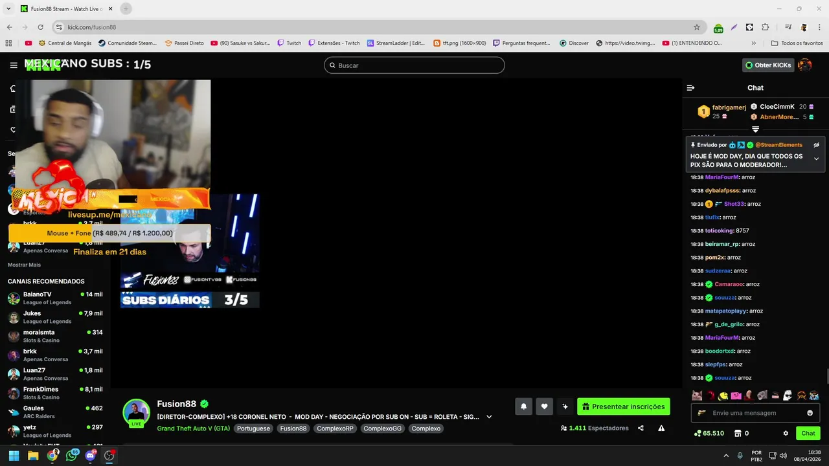
Task: Expand the pinned message chevron
Action: pos(816,159)
